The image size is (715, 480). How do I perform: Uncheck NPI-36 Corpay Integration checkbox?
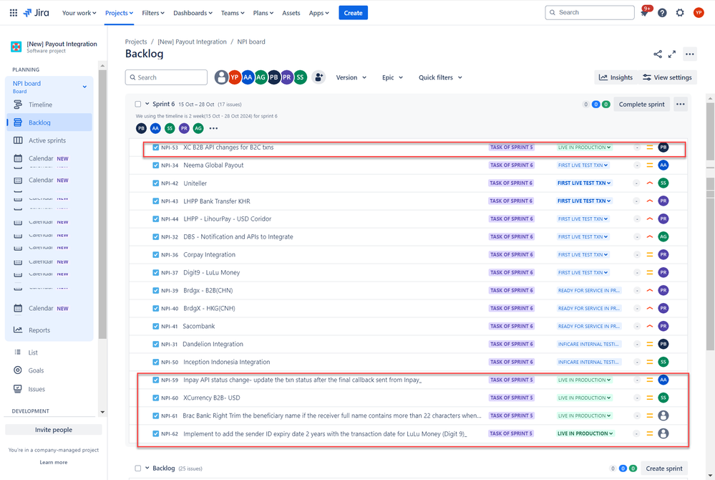pyautogui.click(x=155, y=254)
